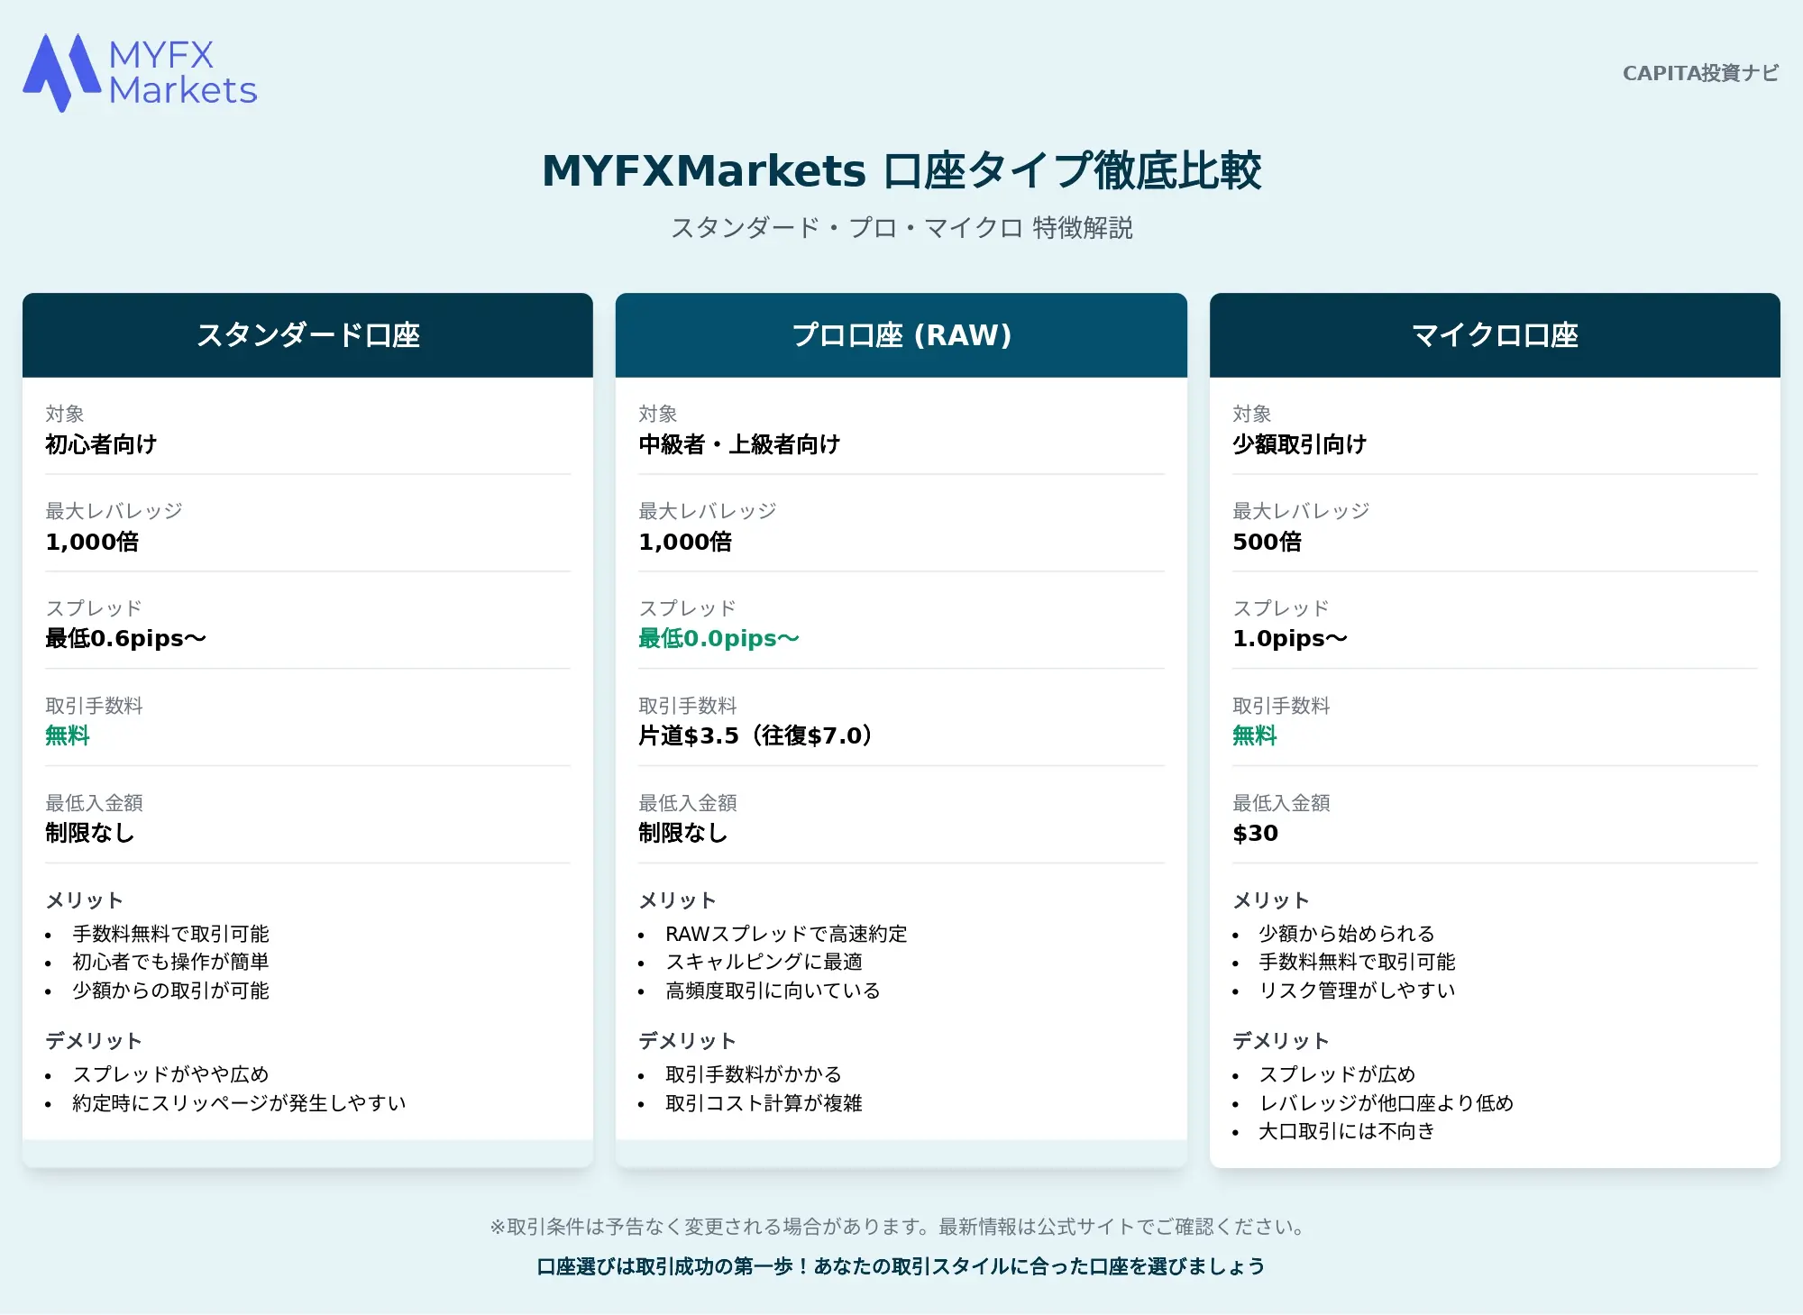1803x1315 pixels.
Task: Click レバレッジが他口座より低め demerit item
Action: tap(1386, 1103)
